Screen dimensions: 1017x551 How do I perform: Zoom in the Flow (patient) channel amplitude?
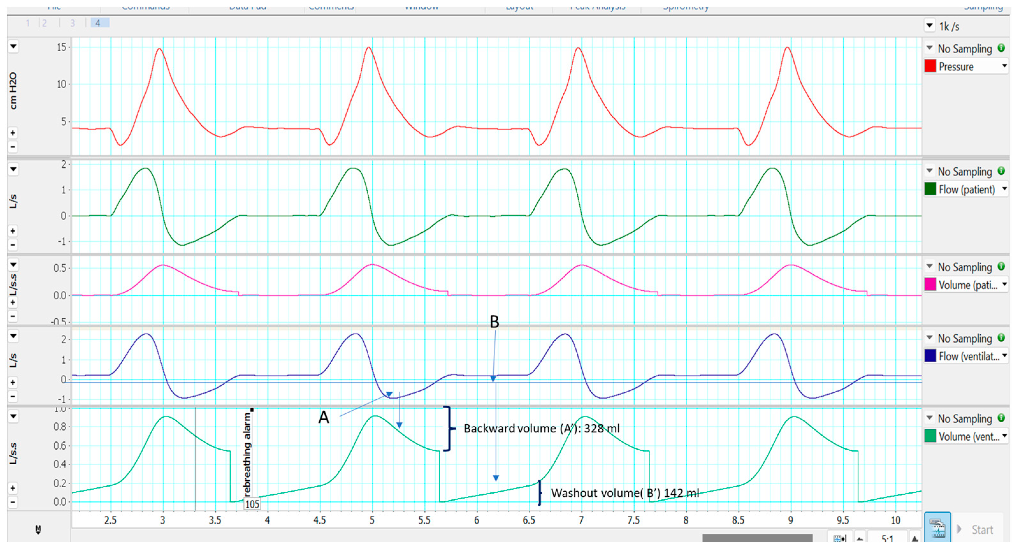point(13,231)
